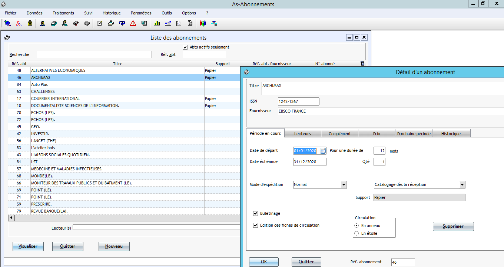This screenshot has height=267, width=504.
Task: Click the padlock toolbar icon
Action: coord(30,23)
